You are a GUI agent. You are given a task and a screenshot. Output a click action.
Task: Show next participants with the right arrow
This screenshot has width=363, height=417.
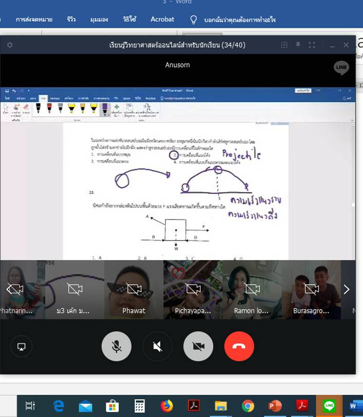point(346,289)
